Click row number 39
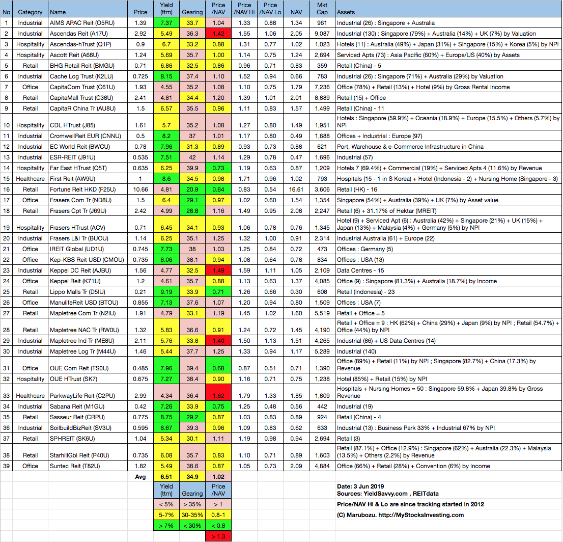The image size is (563, 542). coord(7,466)
